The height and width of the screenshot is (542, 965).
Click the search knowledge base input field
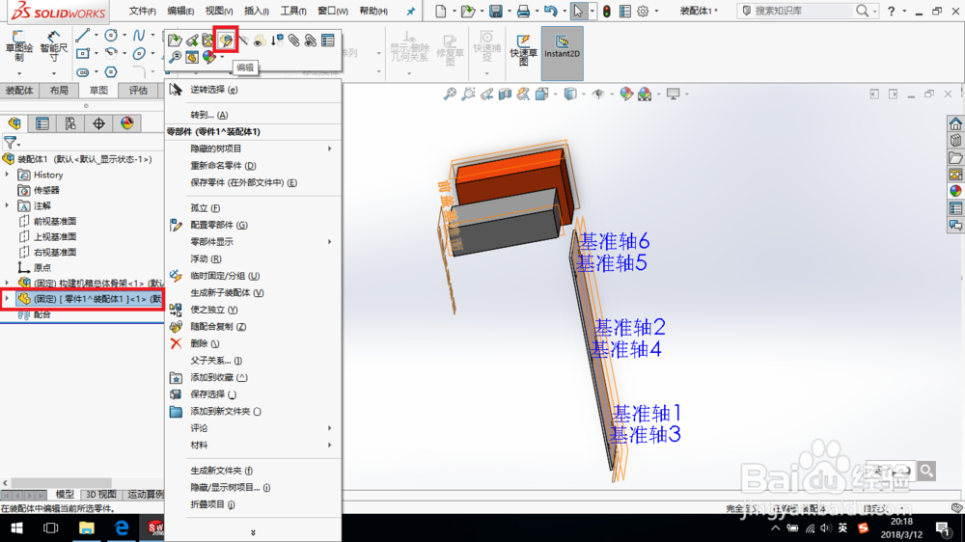pyautogui.click(x=803, y=11)
